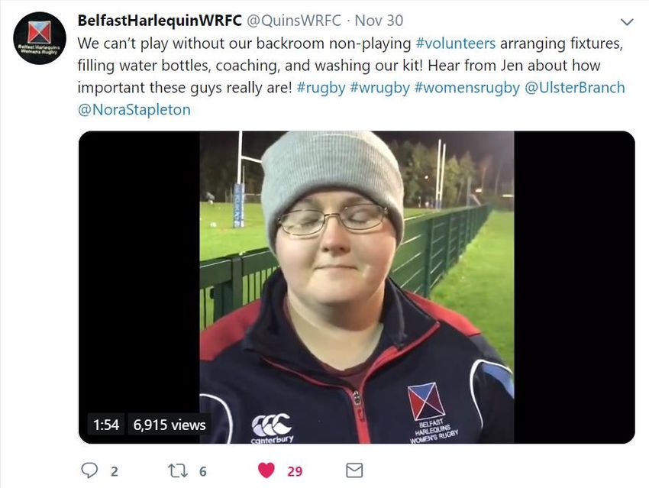Share tweet via envelope message icon
Image resolution: width=649 pixels, height=488 pixels.
354,470
